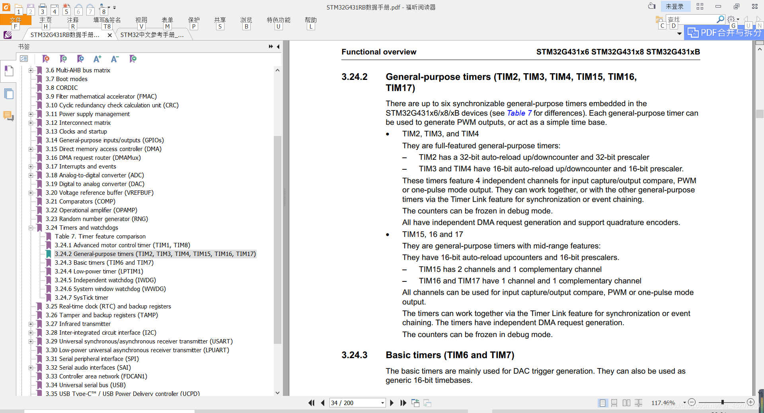Collapse the bookmark panel with left arrow
The height and width of the screenshot is (413, 764).
pyautogui.click(x=278, y=47)
